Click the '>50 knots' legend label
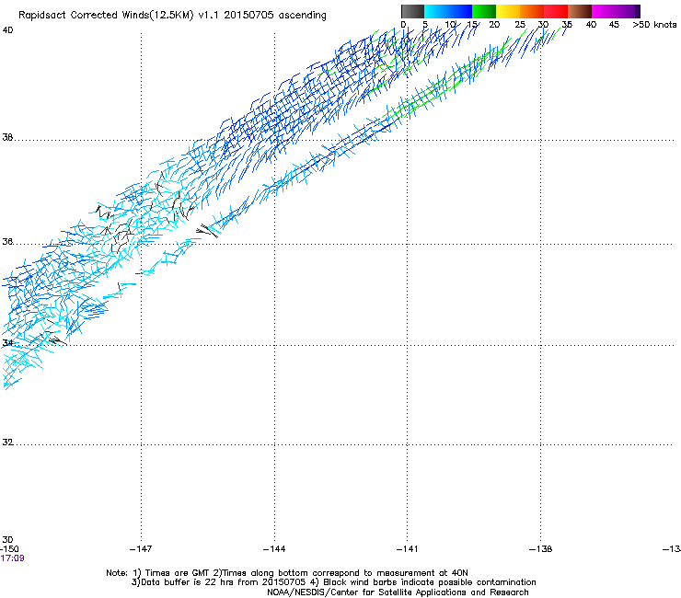Viewport: 681px width, 598px height. (x=654, y=25)
